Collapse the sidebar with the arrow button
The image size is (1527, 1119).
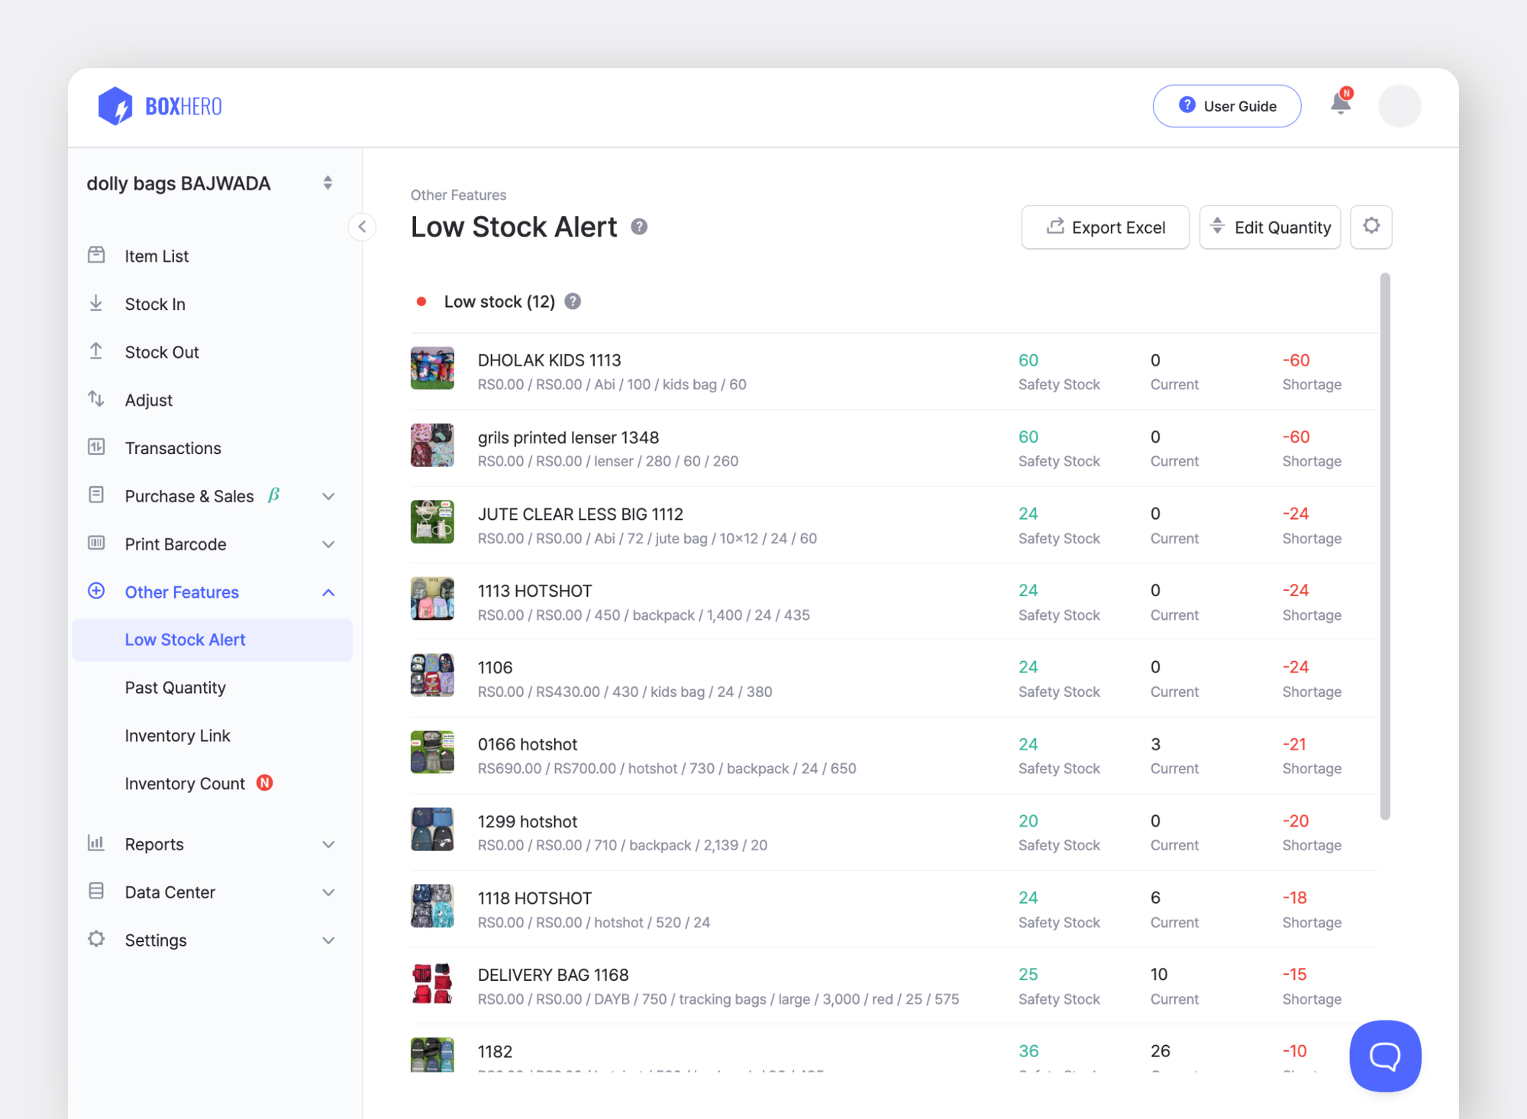coord(363,227)
